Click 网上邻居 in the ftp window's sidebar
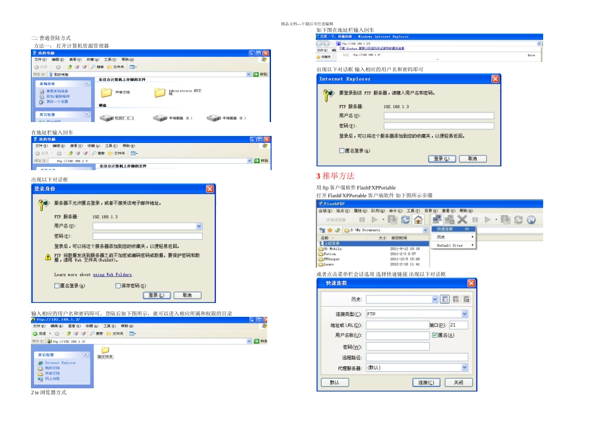The width and height of the screenshot is (600, 425). pyautogui.click(x=49, y=379)
